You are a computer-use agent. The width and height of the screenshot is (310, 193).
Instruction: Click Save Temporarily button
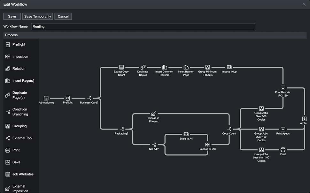click(38, 16)
